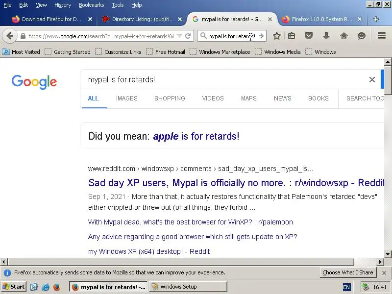
Task: Click into the Google search text field
Action: [x=222, y=79]
